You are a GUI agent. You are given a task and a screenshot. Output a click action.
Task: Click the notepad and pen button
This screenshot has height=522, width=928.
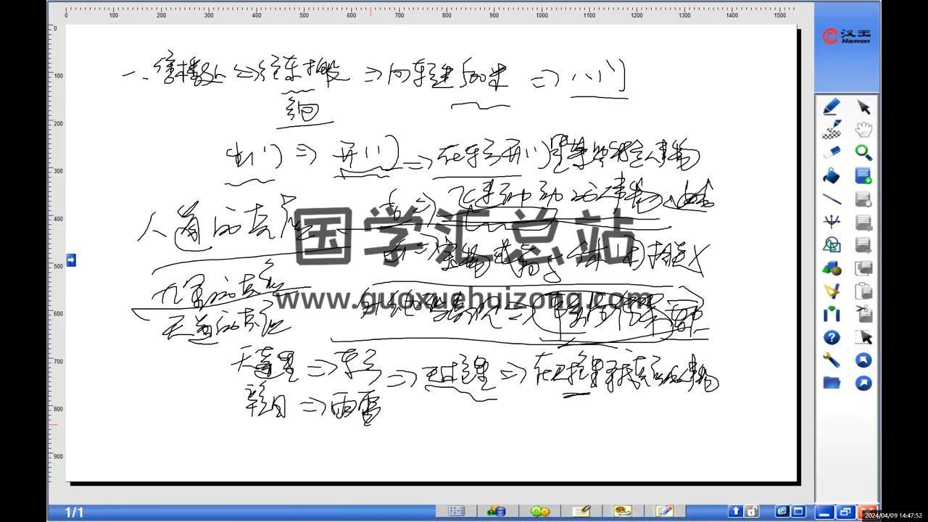pos(665,511)
